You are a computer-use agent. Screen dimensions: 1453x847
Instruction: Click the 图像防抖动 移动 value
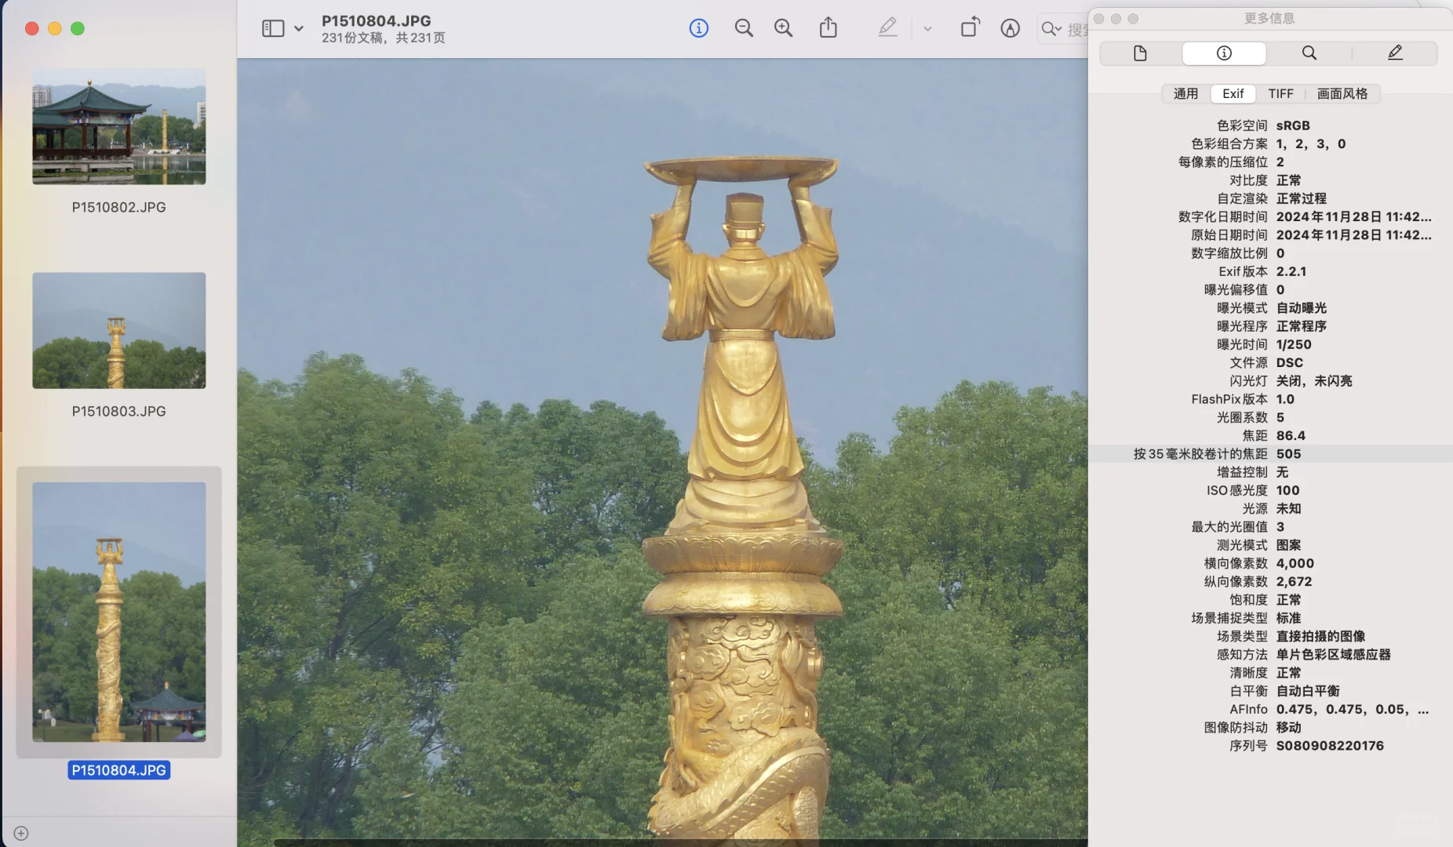(1288, 728)
